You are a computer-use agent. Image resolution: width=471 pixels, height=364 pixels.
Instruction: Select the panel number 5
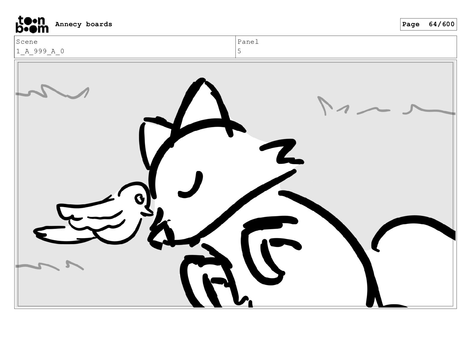[239, 51]
